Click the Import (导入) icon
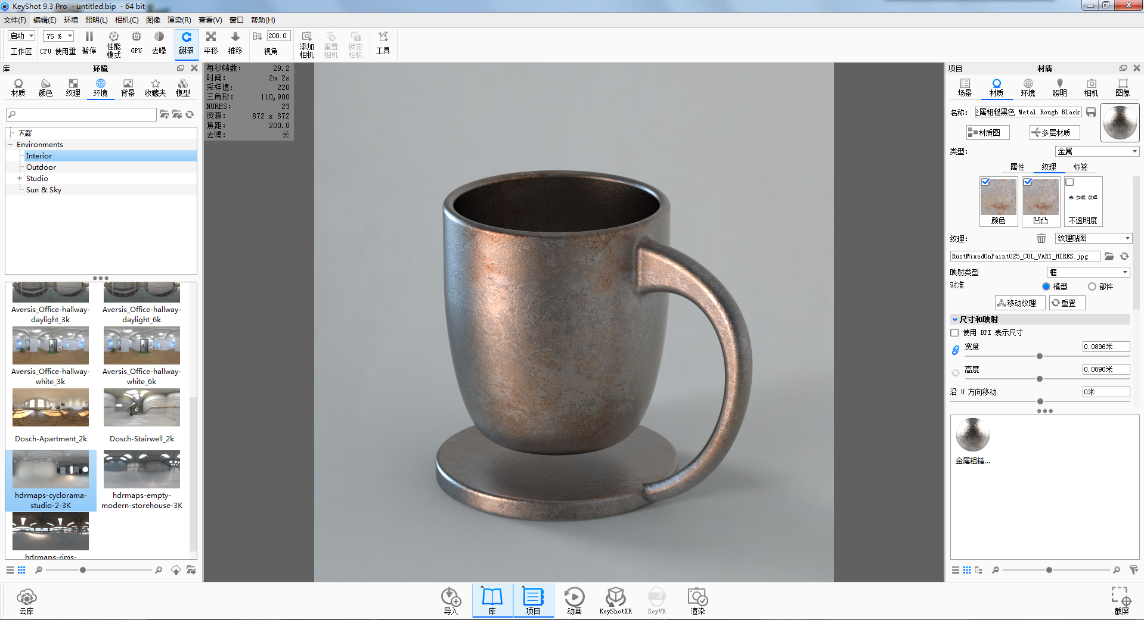1144x620 pixels. (451, 601)
